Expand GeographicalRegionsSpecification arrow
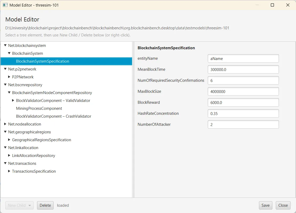 point(9,140)
